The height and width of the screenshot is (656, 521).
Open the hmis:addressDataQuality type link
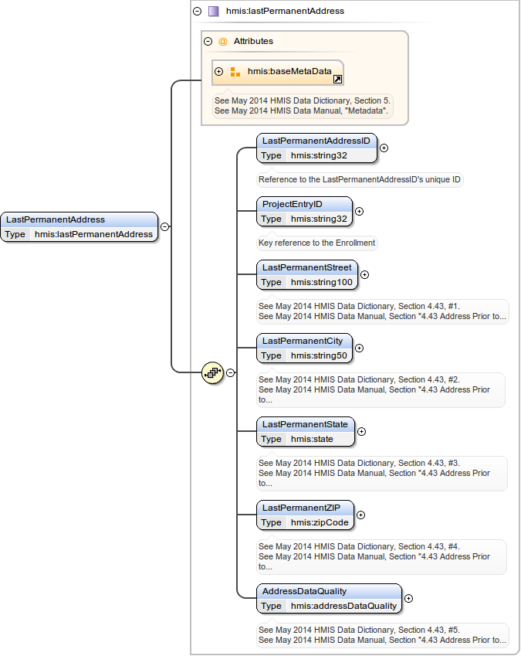(x=343, y=607)
